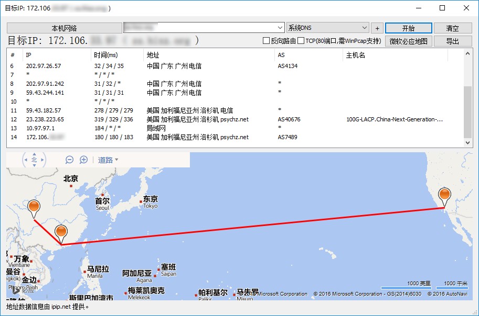Click the 开始 button to start tracing

click(x=408, y=27)
